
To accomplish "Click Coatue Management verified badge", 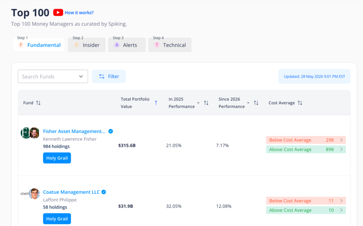I will tap(104, 192).
